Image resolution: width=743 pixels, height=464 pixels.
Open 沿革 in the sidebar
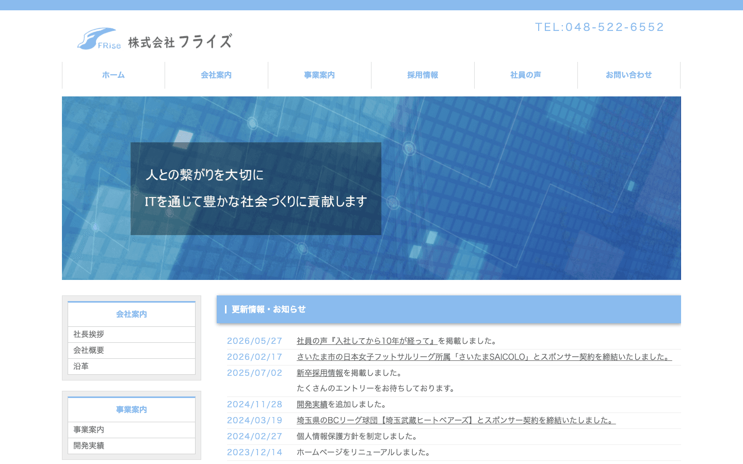pos(132,366)
